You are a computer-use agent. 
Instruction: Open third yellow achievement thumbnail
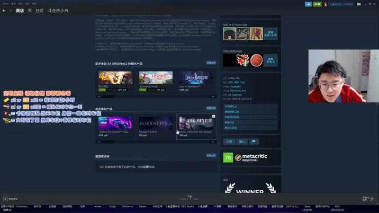[x=256, y=34]
